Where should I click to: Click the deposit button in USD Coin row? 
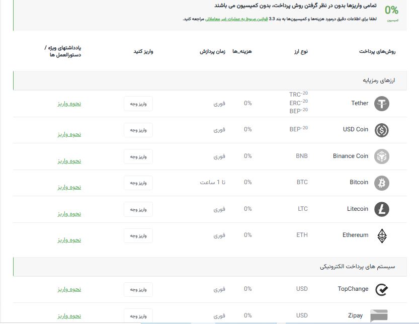pos(138,130)
